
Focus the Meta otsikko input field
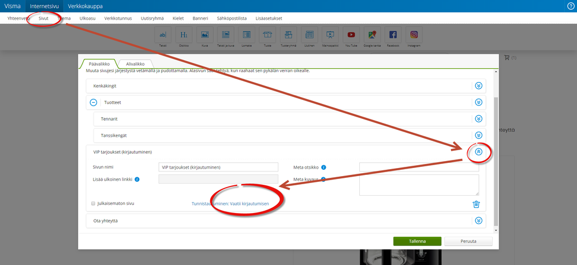[x=419, y=167]
